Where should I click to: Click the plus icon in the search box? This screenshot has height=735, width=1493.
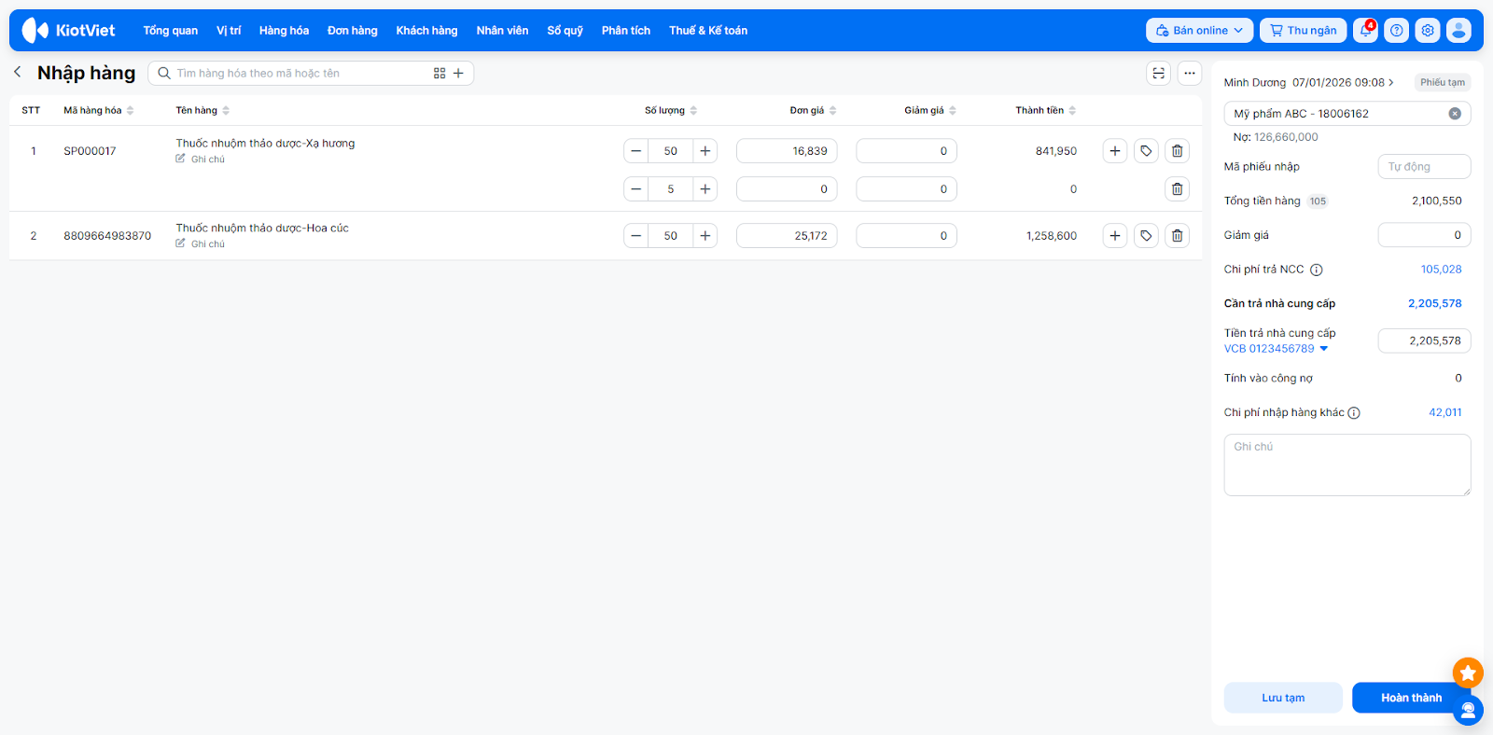458,73
